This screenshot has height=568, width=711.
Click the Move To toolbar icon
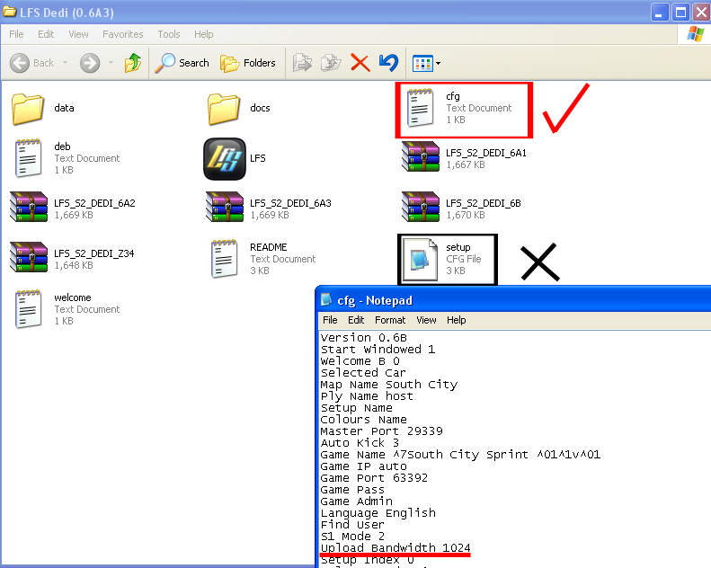click(x=302, y=63)
